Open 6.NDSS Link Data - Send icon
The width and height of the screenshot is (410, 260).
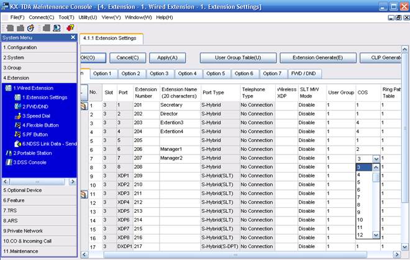[x=17, y=144]
